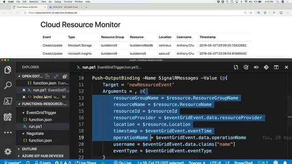Click the errors and warnings status indicator

point(63,163)
